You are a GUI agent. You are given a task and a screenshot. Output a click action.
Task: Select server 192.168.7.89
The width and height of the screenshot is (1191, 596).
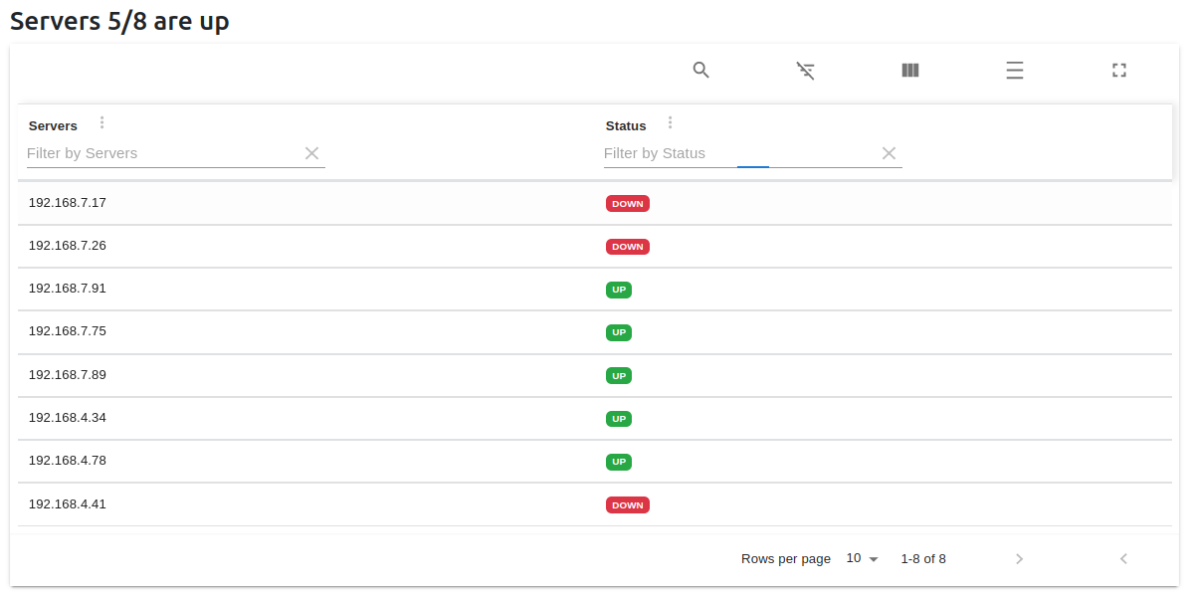pyautogui.click(x=68, y=375)
